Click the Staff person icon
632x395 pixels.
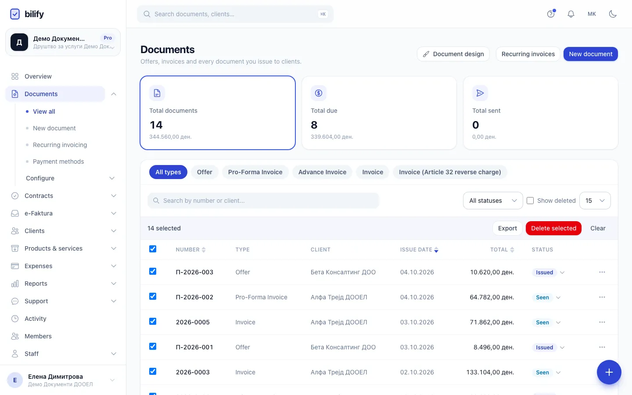15,354
